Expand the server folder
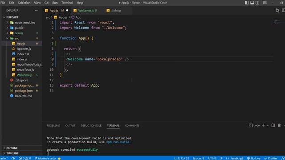The width and height of the screenshot is (285, 160). [x=7, y=33]
